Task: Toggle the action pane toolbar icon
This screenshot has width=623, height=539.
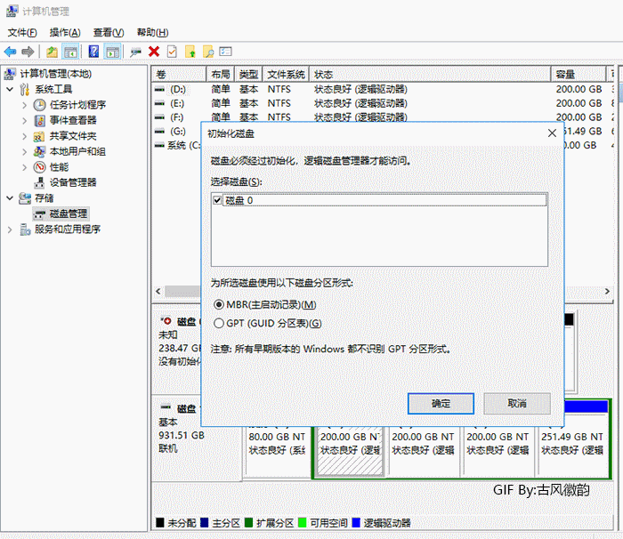Action: pyautogui.click(x=112, y=52)
